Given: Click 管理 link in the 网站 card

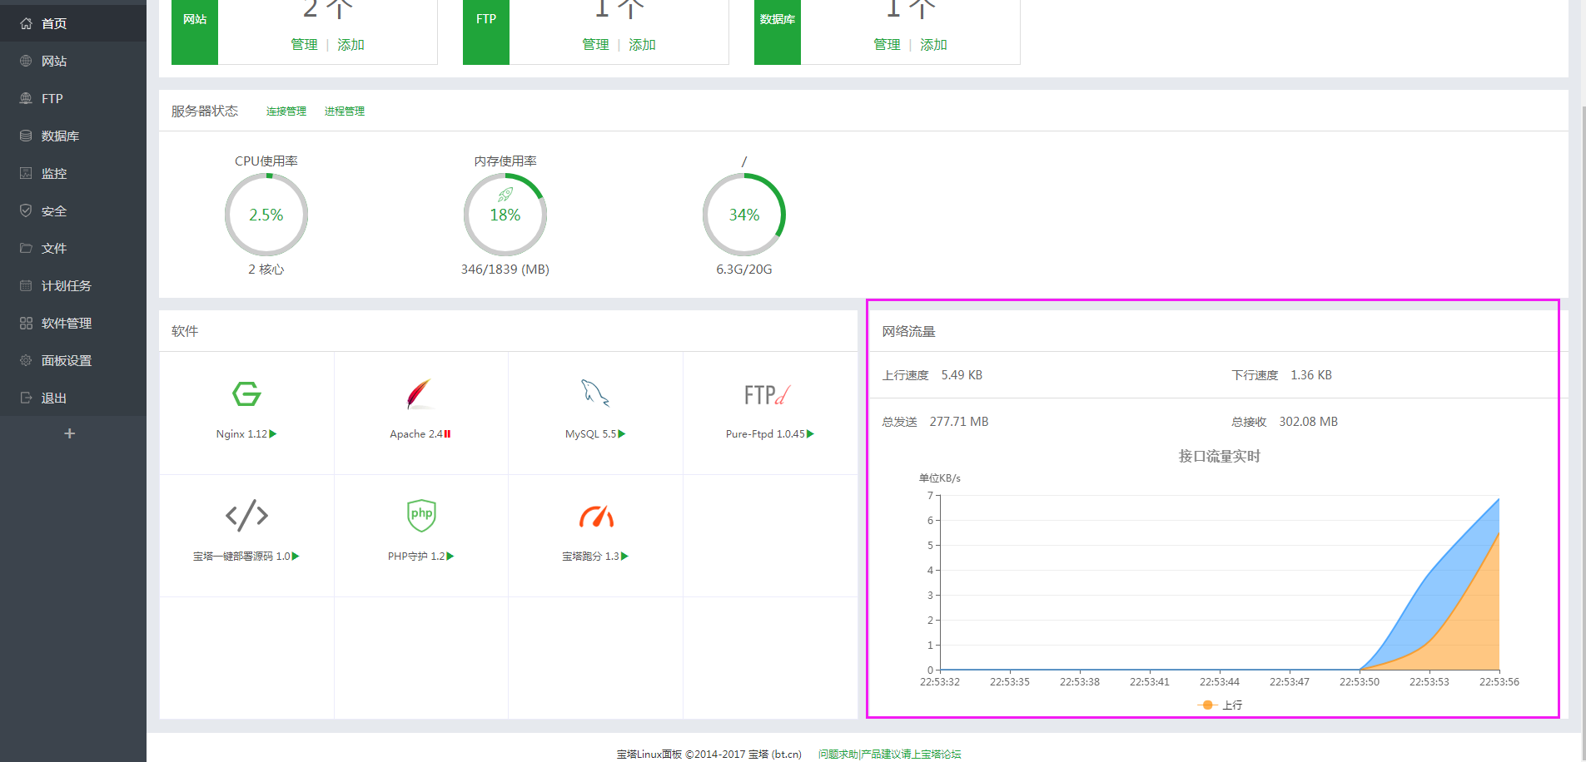Looking at the screenshot, I should point(304,45).
